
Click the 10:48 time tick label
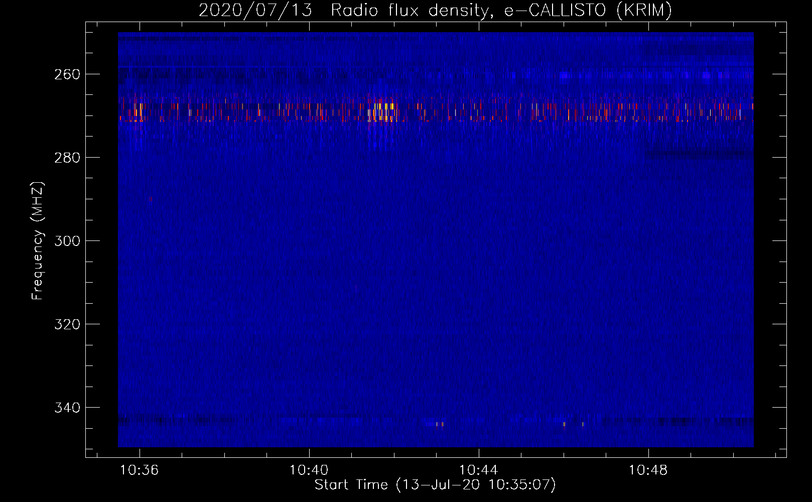pos(648,470)
